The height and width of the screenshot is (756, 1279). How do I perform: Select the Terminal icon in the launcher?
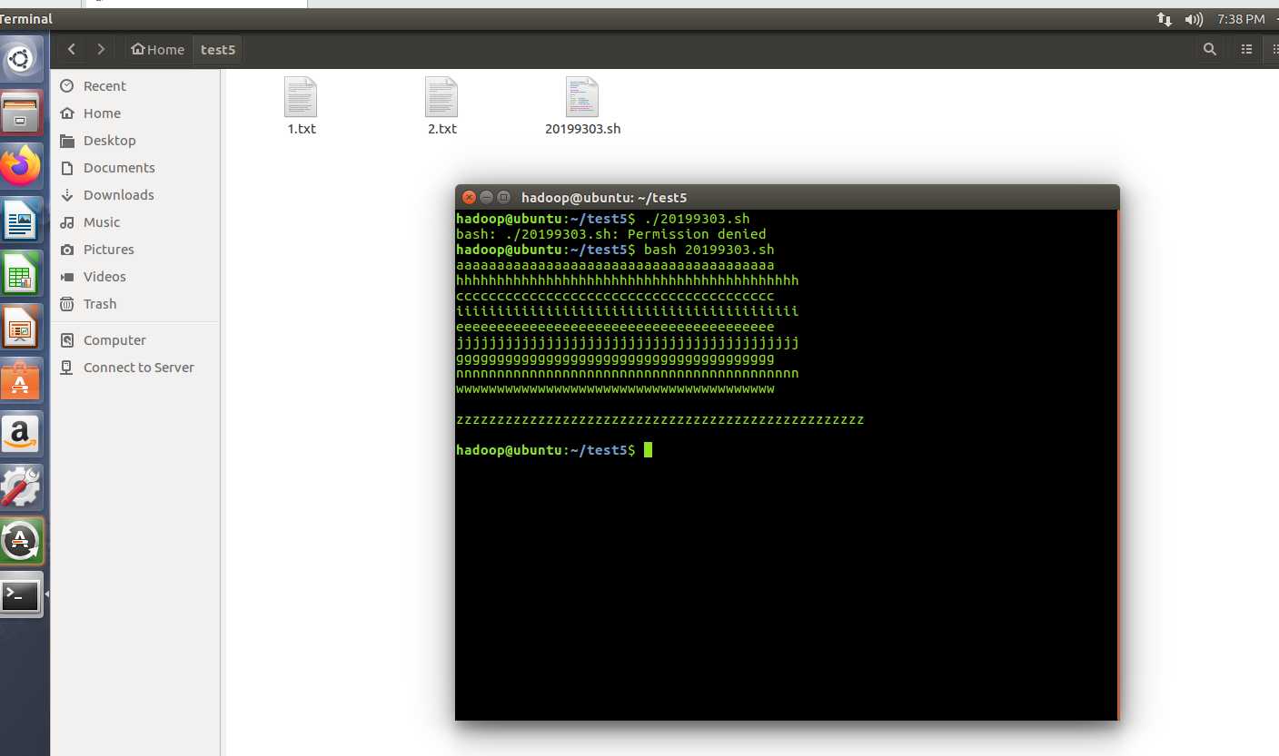[x=20, y=595]
